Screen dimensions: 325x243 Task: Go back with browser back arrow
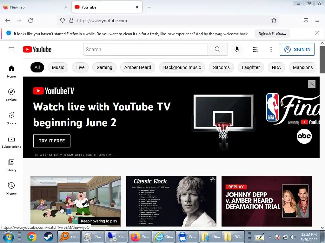(x=8, y=21)
